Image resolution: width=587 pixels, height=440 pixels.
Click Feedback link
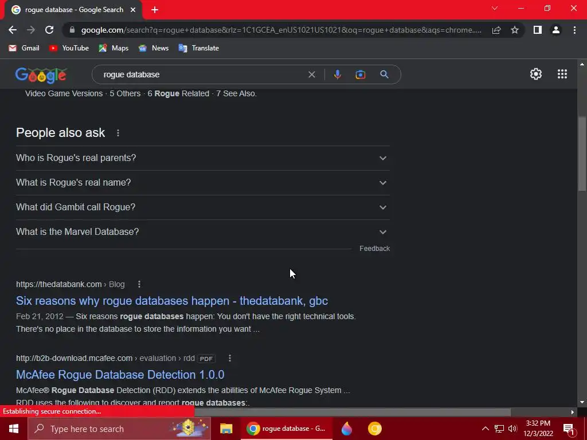point(374,249)
